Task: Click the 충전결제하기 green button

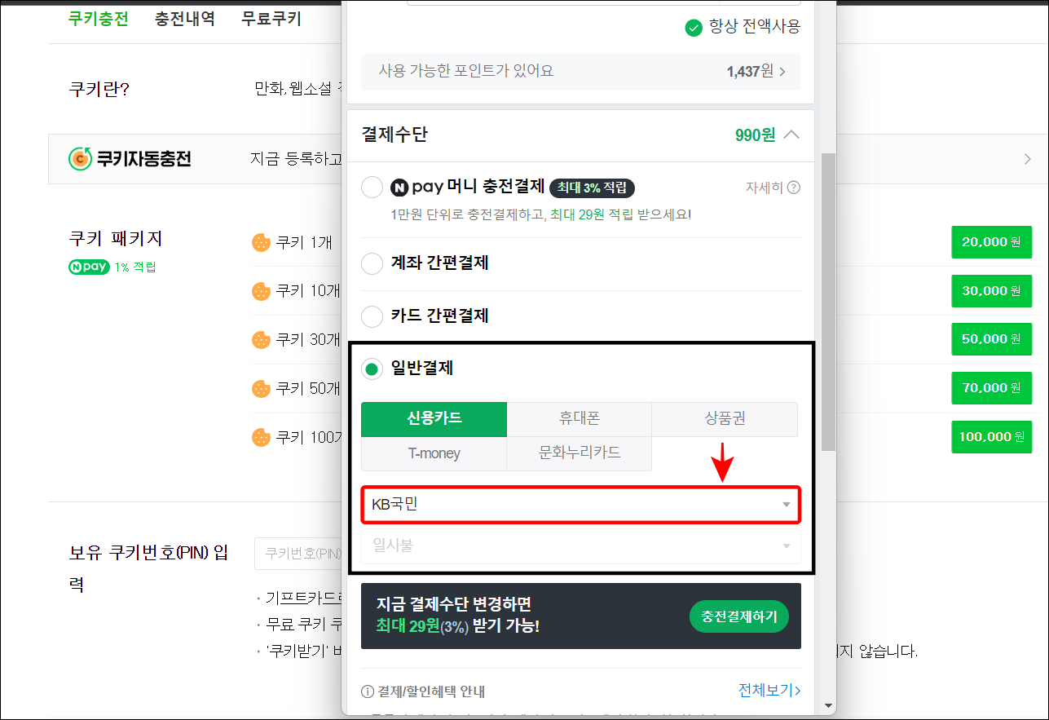Action: point(738,616)
